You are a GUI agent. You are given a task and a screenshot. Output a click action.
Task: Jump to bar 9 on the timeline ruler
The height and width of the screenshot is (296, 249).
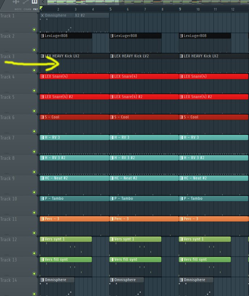[x=180, y=9]
